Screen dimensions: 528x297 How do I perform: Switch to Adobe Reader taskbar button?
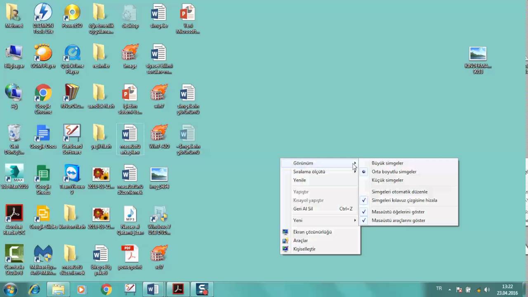178,290
